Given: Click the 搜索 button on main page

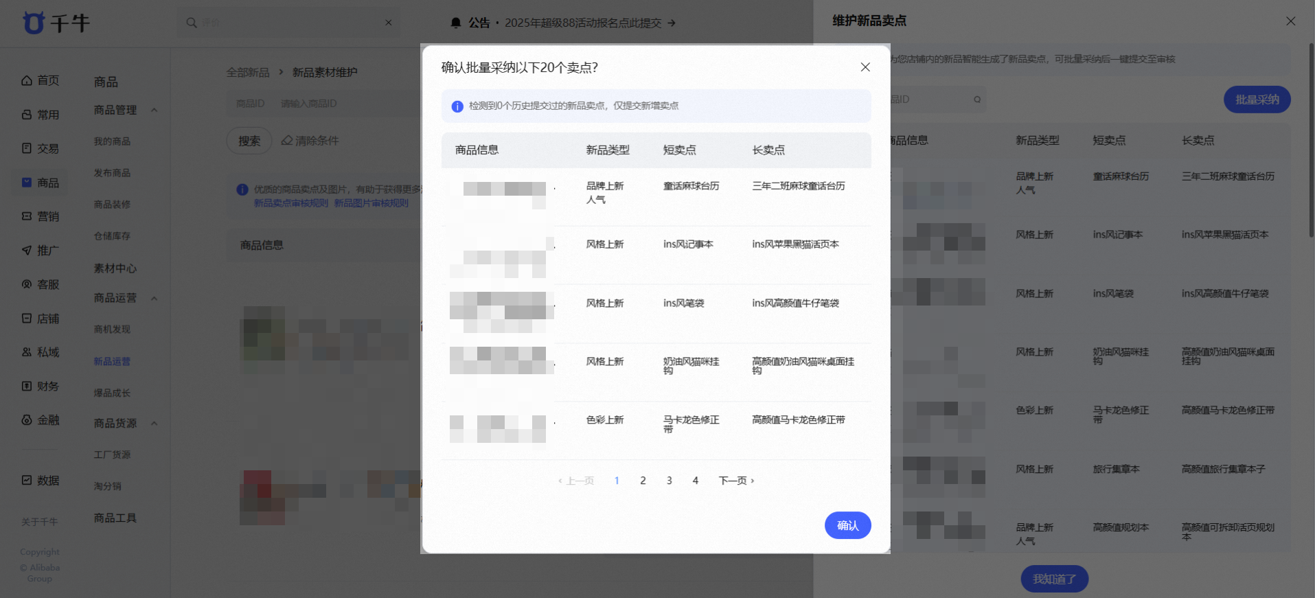Looking at the screenshot, I should tap(249, 141).
